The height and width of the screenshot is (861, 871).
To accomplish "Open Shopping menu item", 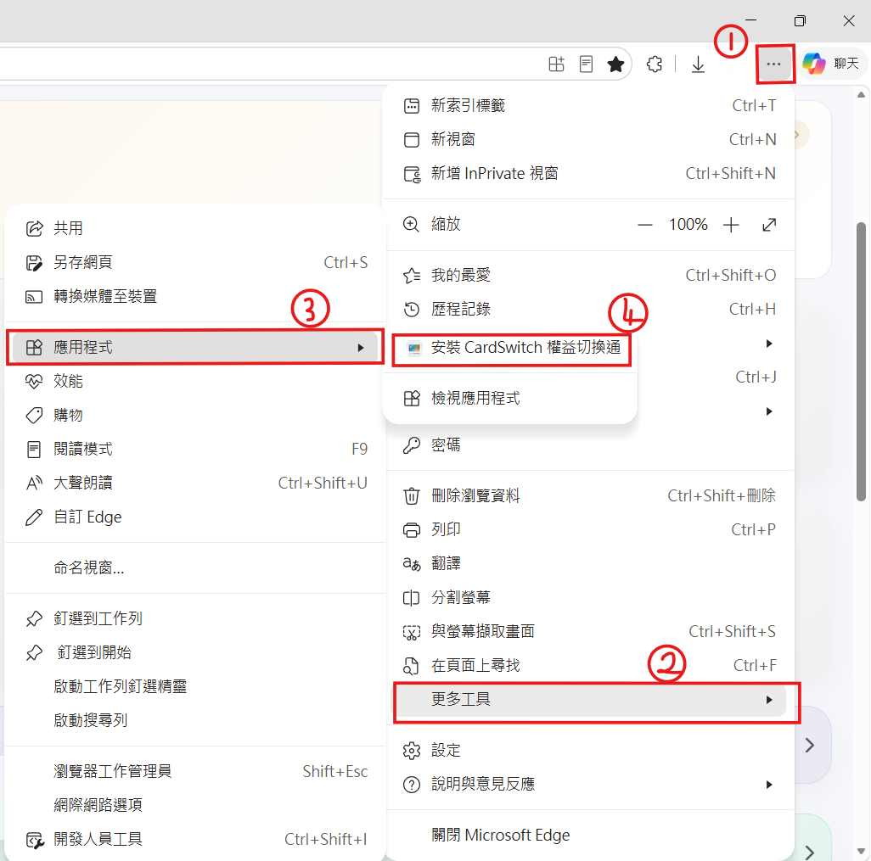I will tap(195, 416).
